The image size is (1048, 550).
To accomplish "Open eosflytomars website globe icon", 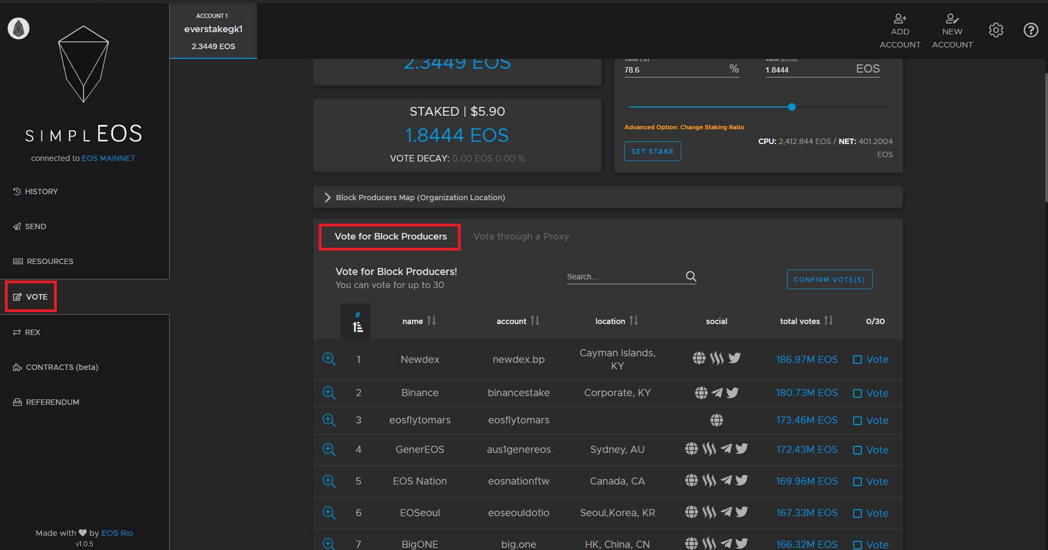I will 717,420.
